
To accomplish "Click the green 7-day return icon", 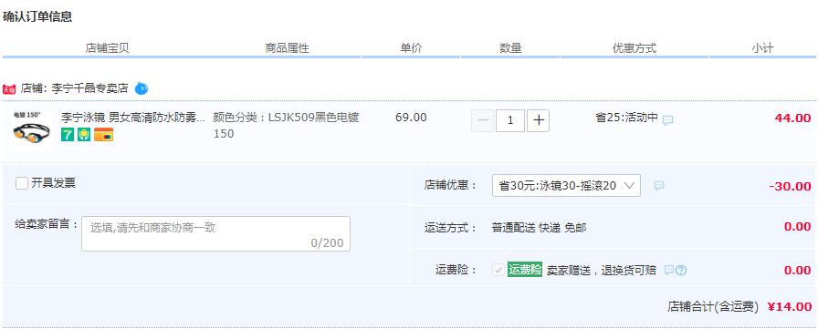I will coord(68,135).
